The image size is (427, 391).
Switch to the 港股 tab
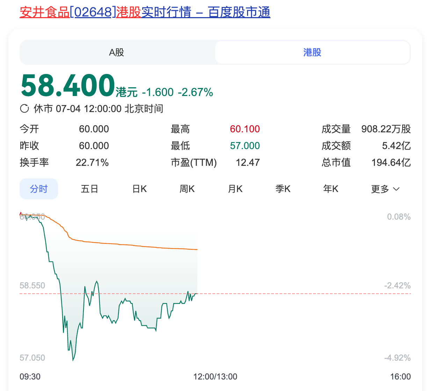pyautogui.click(x=312, y=52)
